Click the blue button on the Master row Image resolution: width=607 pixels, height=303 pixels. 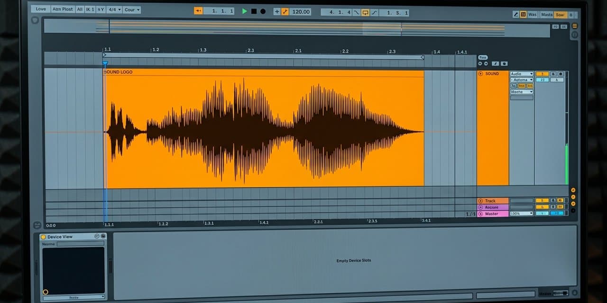pyautogui.click(x=557, y=213)
